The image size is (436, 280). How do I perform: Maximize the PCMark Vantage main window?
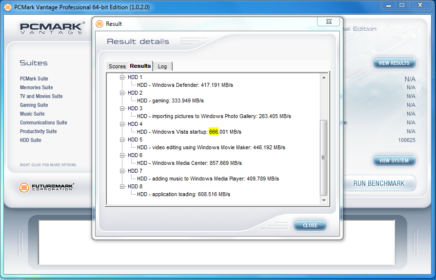tap(402, 5)
